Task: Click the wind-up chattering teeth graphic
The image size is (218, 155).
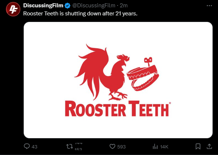Action: tap(143, 74)
